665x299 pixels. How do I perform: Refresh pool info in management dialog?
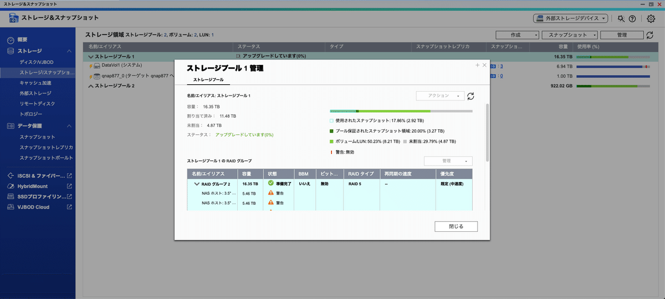click(470, 96)
